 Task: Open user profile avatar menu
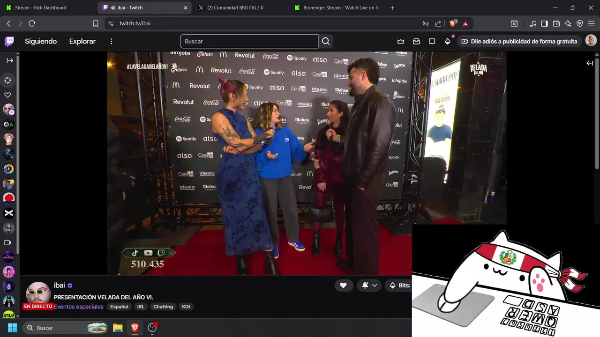click(591, 41)
